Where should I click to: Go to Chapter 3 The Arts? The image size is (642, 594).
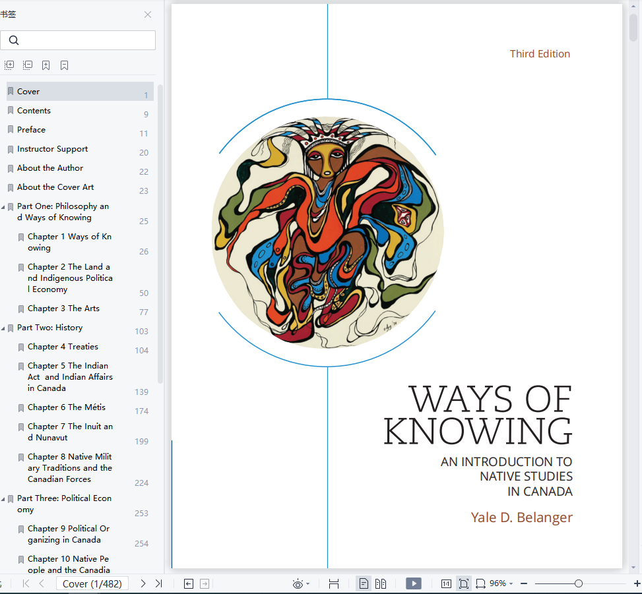pyautogui.click(x=63, y=309)
